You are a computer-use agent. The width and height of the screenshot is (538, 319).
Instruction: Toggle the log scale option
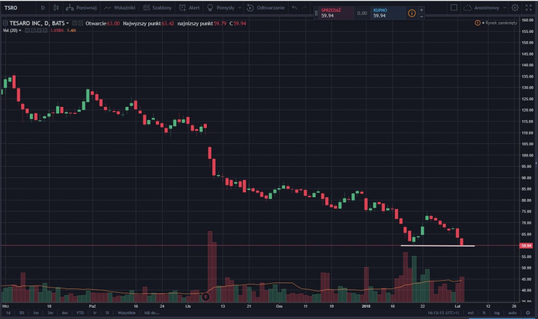(497, 312)
